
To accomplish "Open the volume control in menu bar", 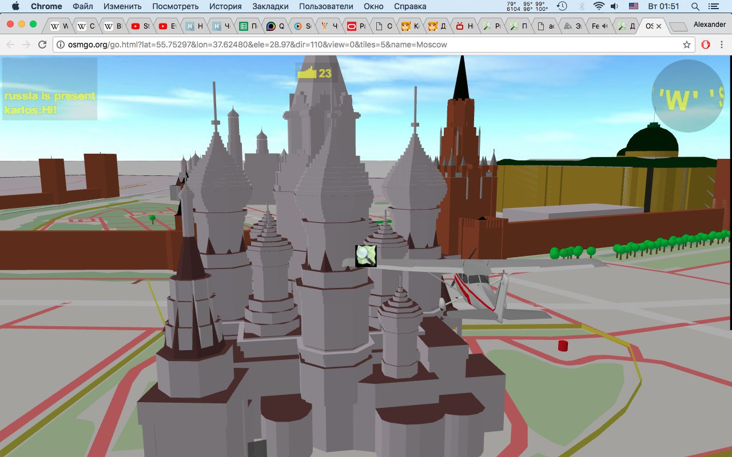I will pos(614,6).
